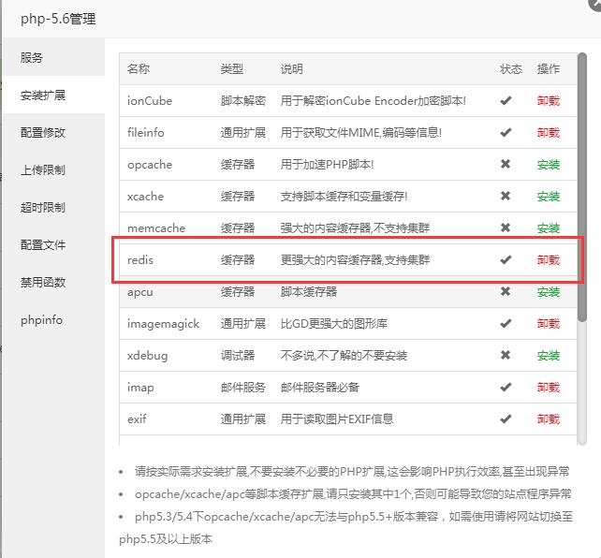Uninstall the ionCube extension
Screen dimensions: 601x558
(548, 101)
